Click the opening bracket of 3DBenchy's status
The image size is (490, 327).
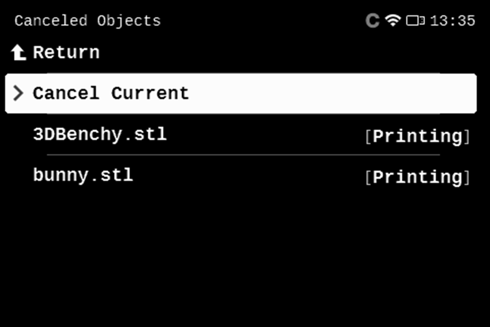(x=368, y=137)
